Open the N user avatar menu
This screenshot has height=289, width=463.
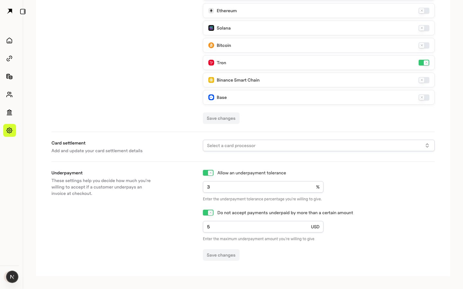[12, 277]
